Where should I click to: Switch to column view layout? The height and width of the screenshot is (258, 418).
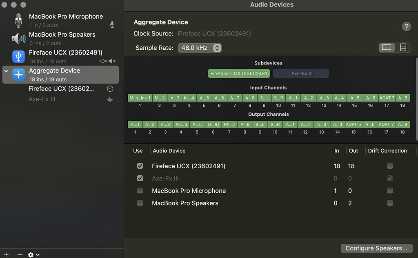(x=386, y=47)
